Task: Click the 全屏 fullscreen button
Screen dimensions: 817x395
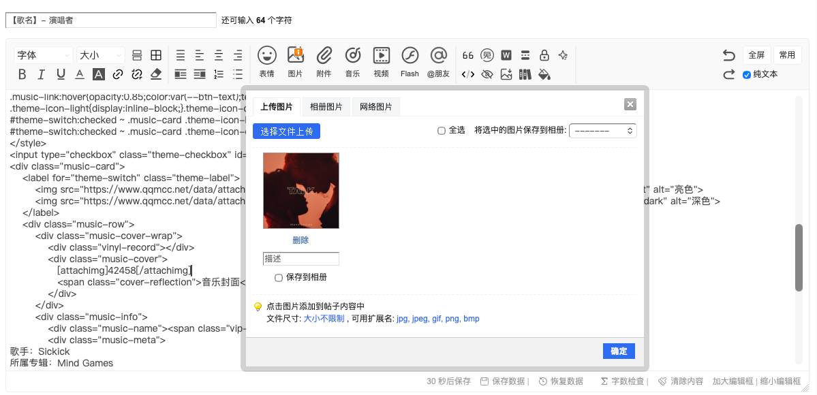Action: click(756, 55)
